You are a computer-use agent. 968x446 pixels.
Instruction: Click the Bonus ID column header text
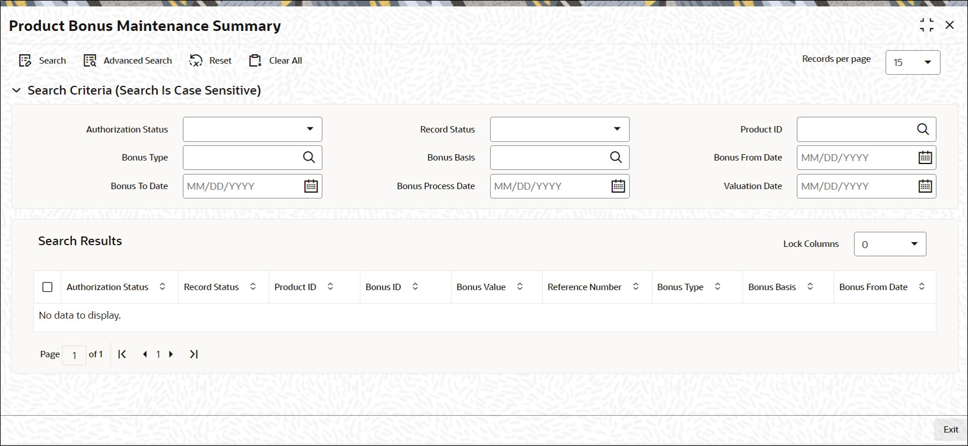(x=383, y=287)
